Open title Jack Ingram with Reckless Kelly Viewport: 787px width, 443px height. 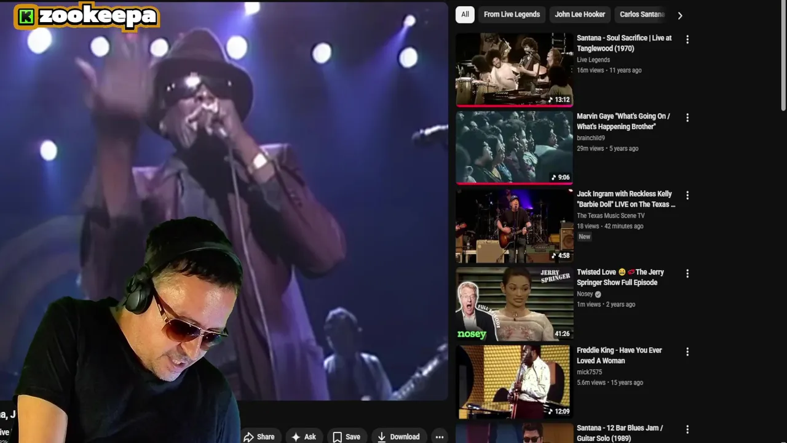[626, 199]
